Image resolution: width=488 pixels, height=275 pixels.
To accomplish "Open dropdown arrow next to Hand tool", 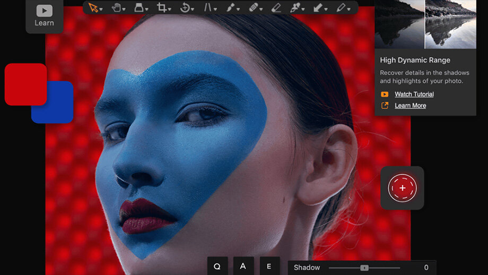I will coord(124,10).
